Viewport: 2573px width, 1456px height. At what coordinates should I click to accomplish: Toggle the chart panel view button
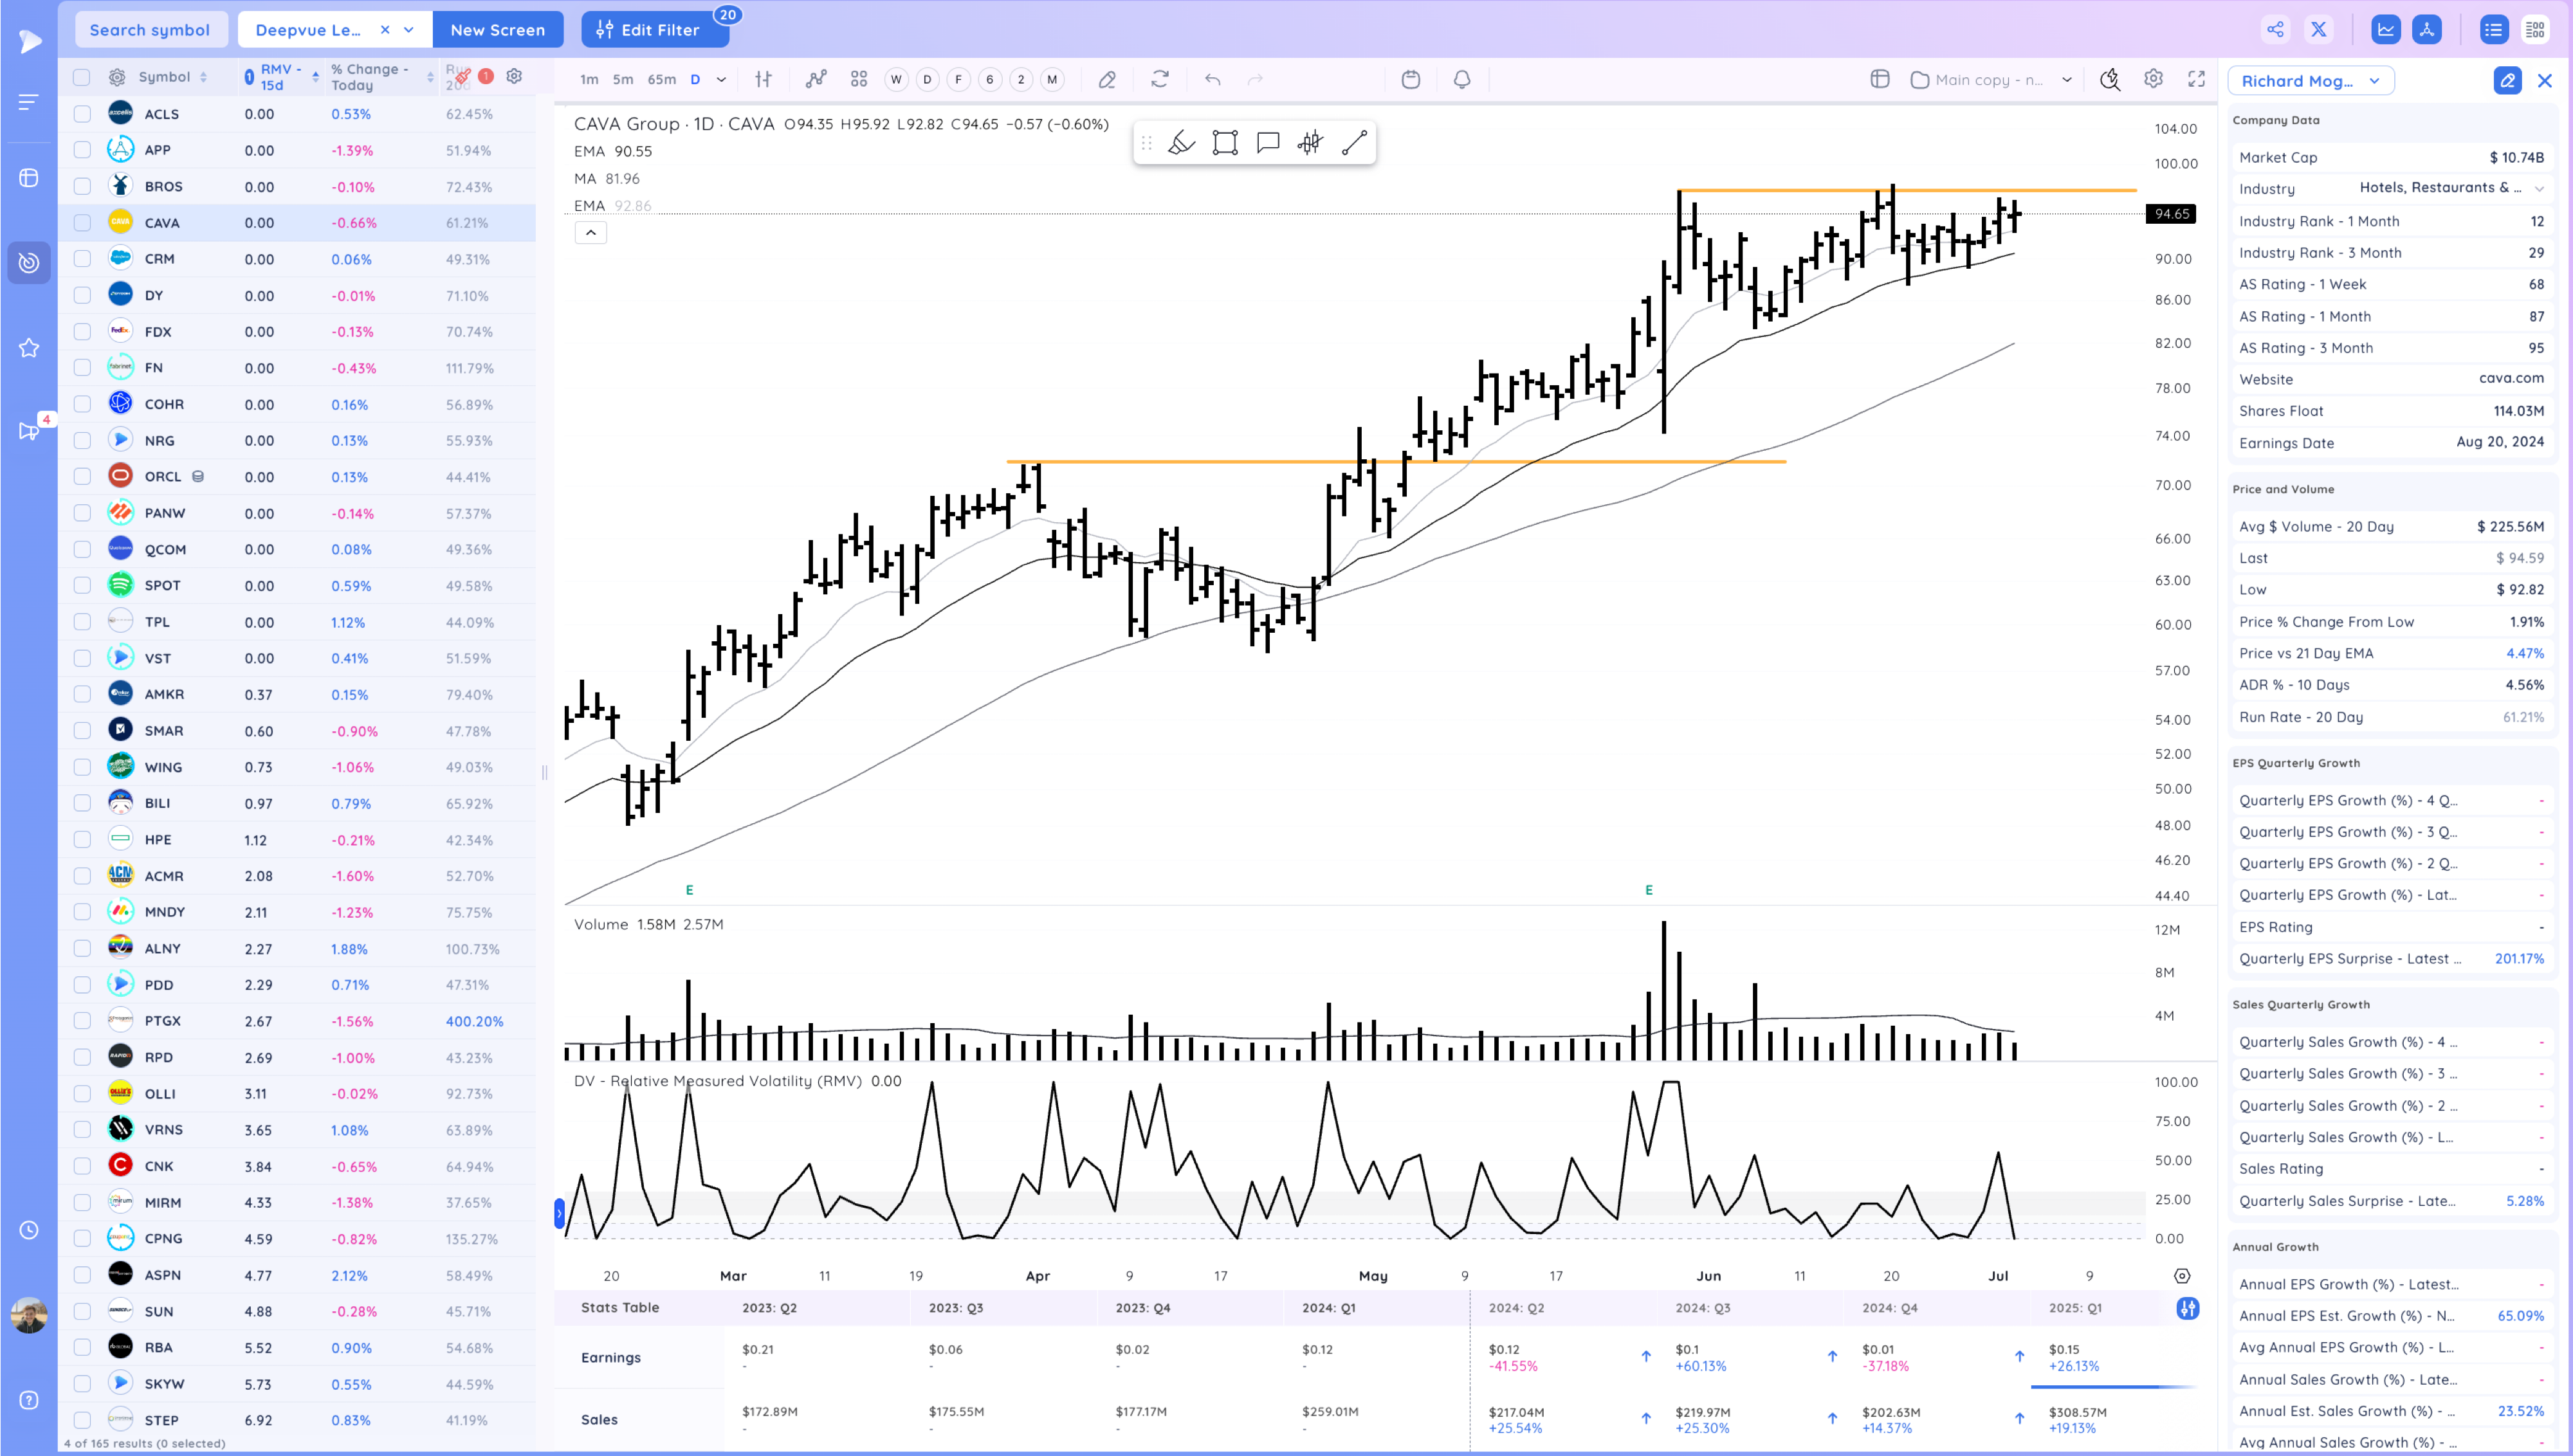2386,29
